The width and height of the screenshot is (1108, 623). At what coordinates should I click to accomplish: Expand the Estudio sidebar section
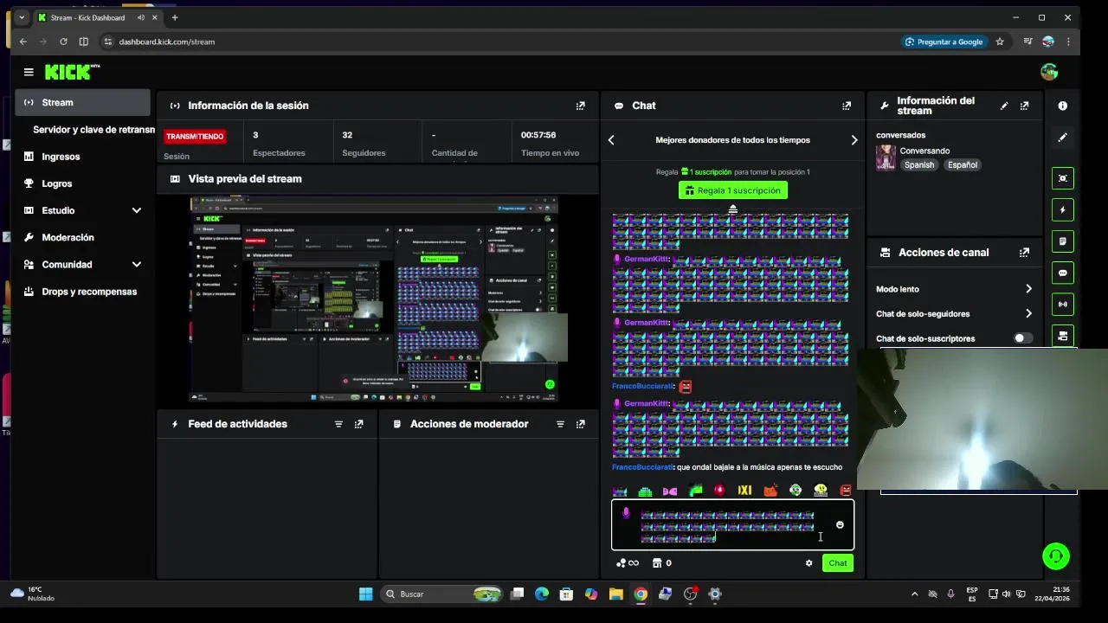(136, 210)
